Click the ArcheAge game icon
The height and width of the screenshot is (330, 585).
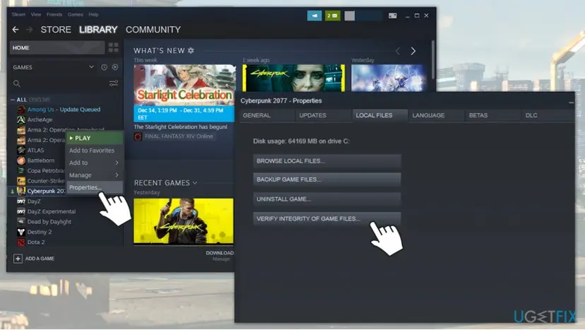tap(21, 119)
